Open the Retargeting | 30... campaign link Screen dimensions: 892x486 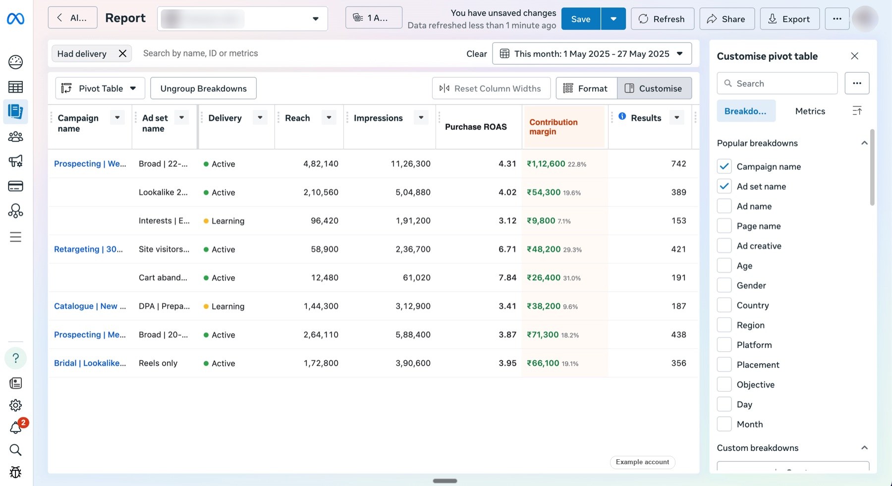[88, 249]
